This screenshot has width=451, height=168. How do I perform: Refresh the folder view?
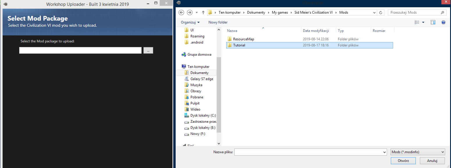point(381,12)
